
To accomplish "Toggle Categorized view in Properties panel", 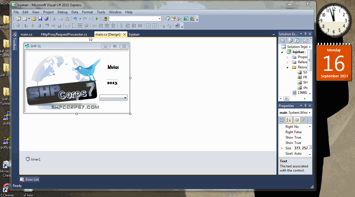I will point(282,120).
